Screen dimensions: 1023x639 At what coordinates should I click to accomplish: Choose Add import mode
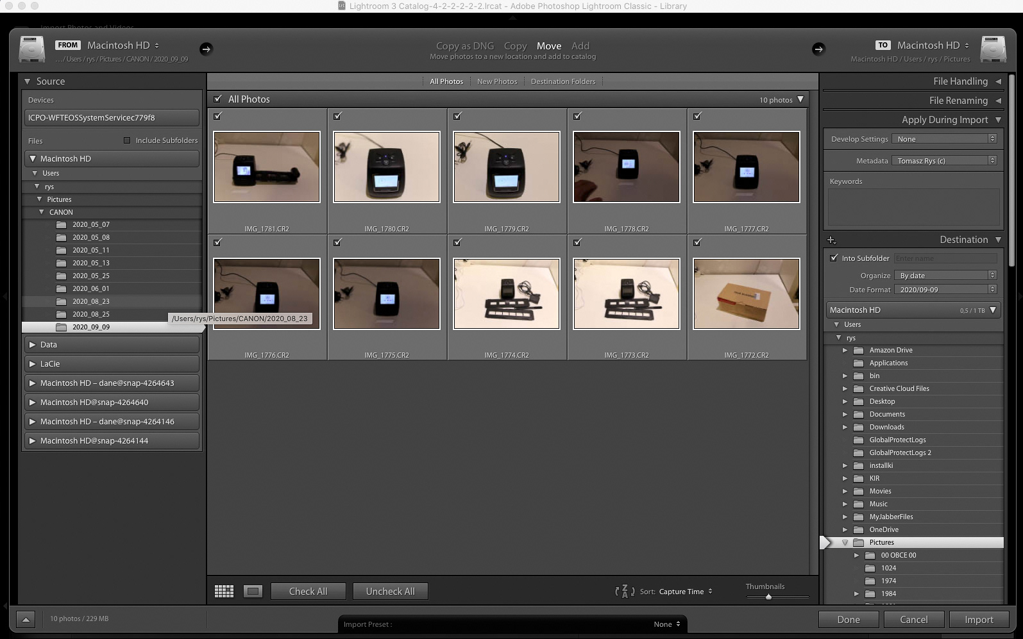coord(580,46)
